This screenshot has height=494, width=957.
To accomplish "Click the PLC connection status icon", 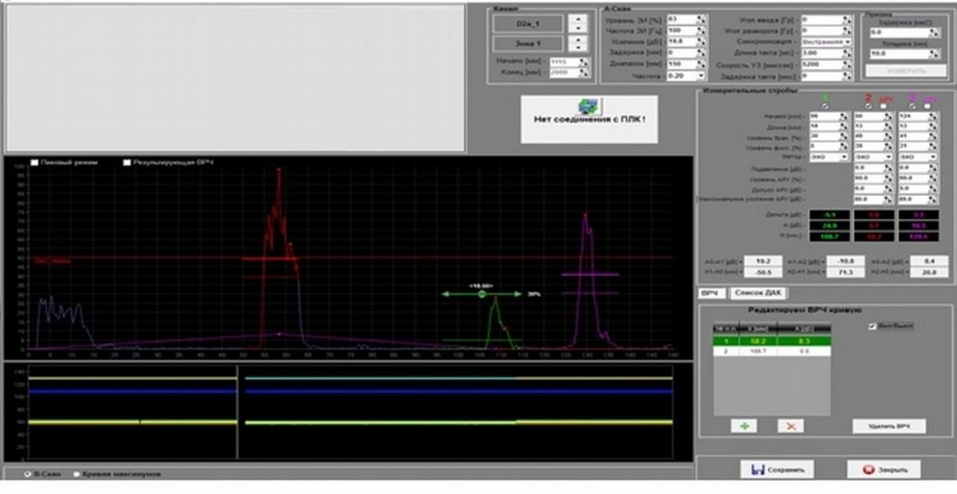I will [589, 106].
